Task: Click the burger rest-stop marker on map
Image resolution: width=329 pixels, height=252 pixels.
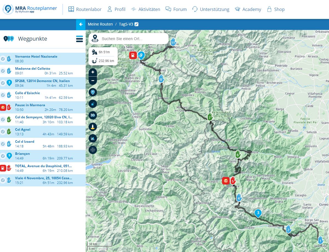Action: (x=226, y=180)
